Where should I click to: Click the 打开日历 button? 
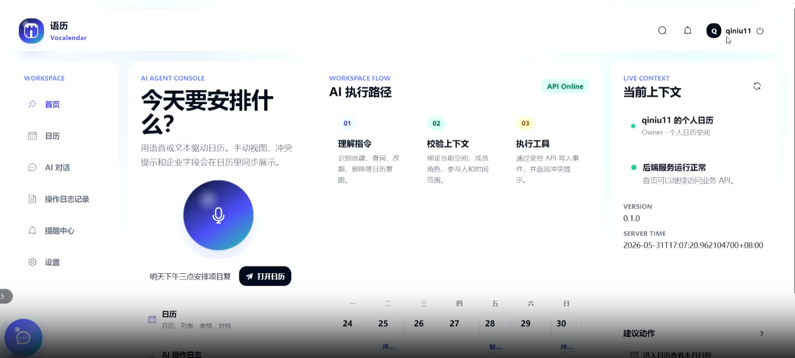pos(265,276)
